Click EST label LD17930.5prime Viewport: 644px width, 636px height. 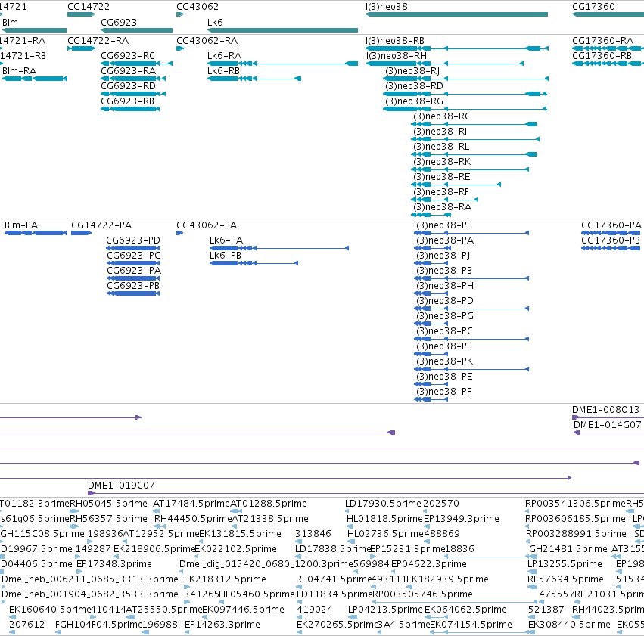(x=383, y=504)
